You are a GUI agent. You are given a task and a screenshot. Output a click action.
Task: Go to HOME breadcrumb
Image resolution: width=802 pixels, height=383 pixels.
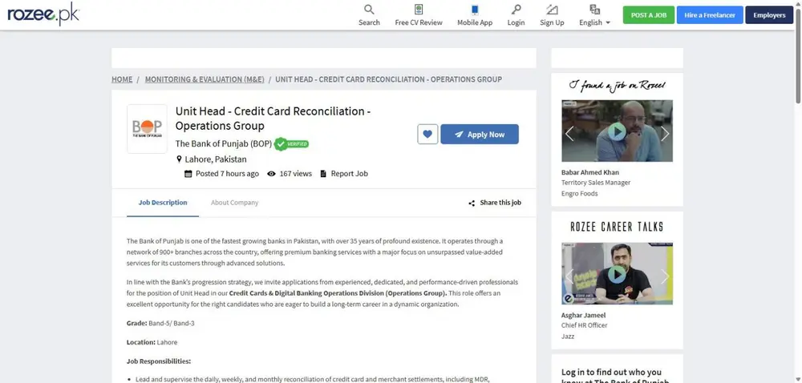tap(122, 79)
